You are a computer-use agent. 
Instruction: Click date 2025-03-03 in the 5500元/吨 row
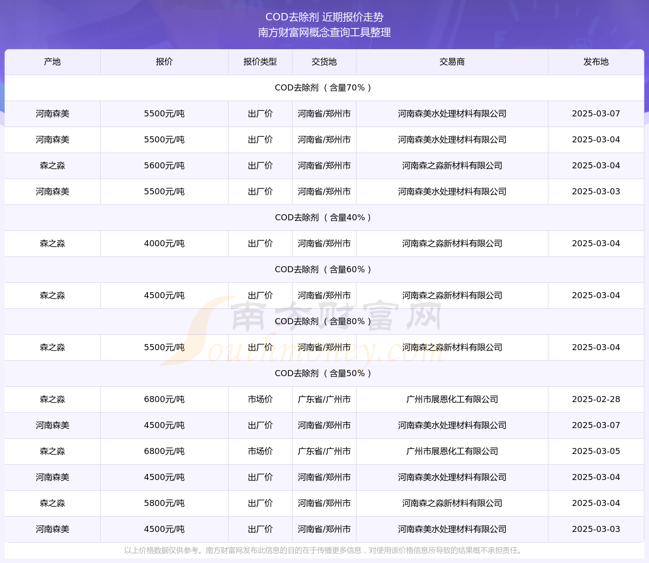[x=596, y=192]
